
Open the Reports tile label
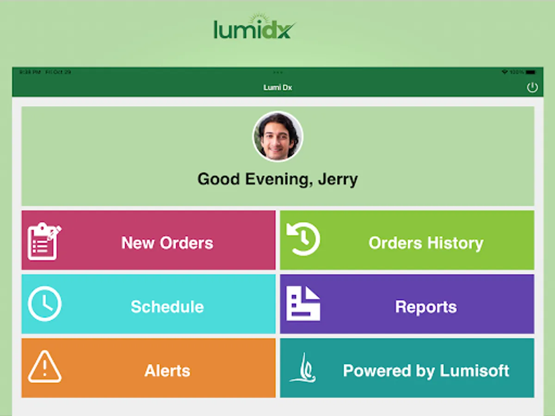coord(425,307)
